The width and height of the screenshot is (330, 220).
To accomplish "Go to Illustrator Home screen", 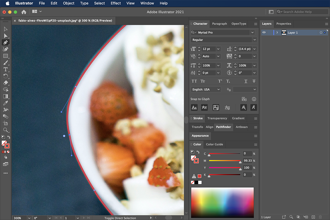I will click(x=24, y=12).
